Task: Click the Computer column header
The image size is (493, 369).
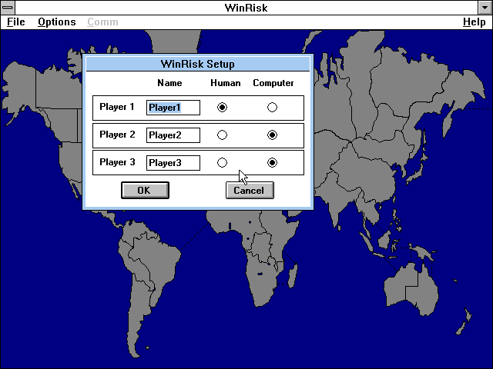Action: point(273,83)
